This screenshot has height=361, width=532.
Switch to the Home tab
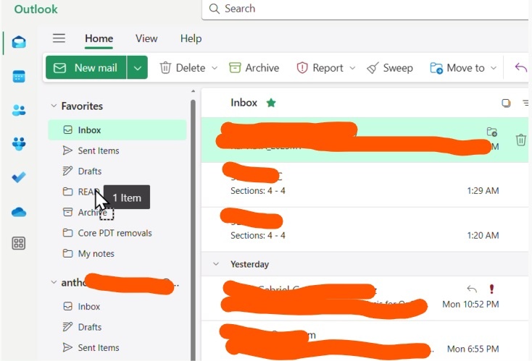pyautogui.click(x=99, y=38)
